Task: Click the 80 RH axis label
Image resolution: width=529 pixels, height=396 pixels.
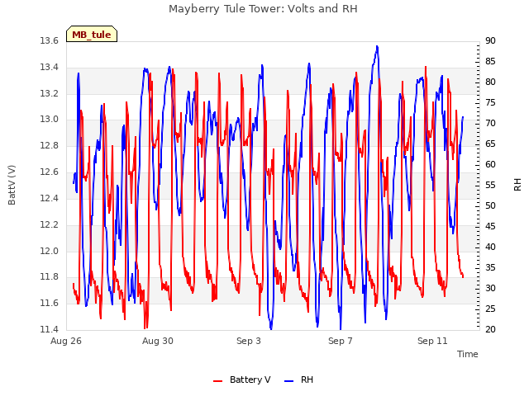Action: click(490, 82)
